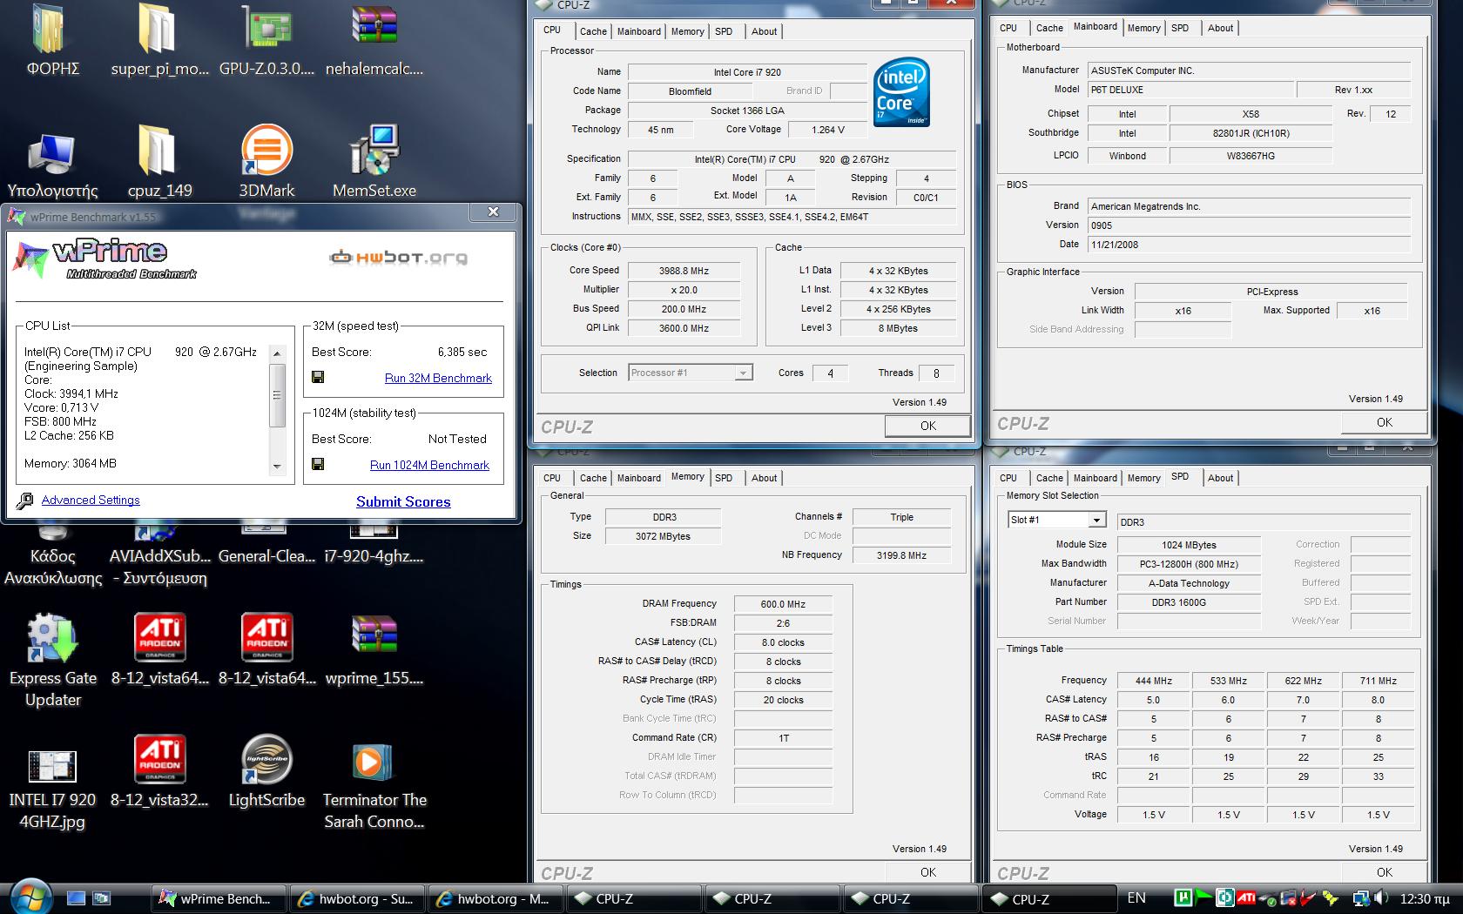The width and height of the screenshot is (1463, 914).
Task: Click the Core Speed 3988.8 MHz field
Action: [684, 271]
